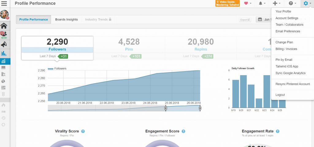Click the Virality Score help icon
Viewport: 314px width, 147px height.
(x=83, y=131)
